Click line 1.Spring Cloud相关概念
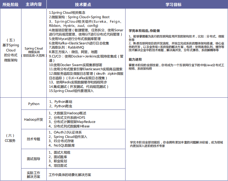Image resolution: width=228 pixels, height=181 pixels. pos(67,12)
